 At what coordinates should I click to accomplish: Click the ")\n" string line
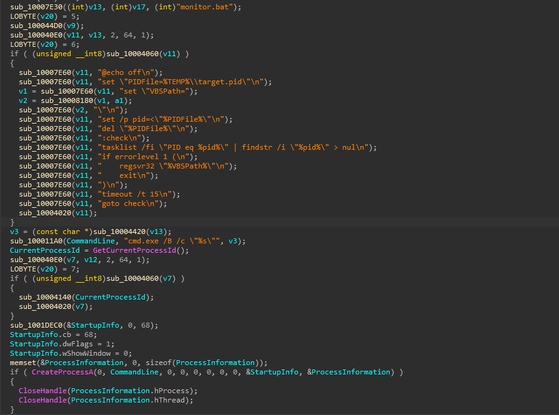(x=73, y=185)
